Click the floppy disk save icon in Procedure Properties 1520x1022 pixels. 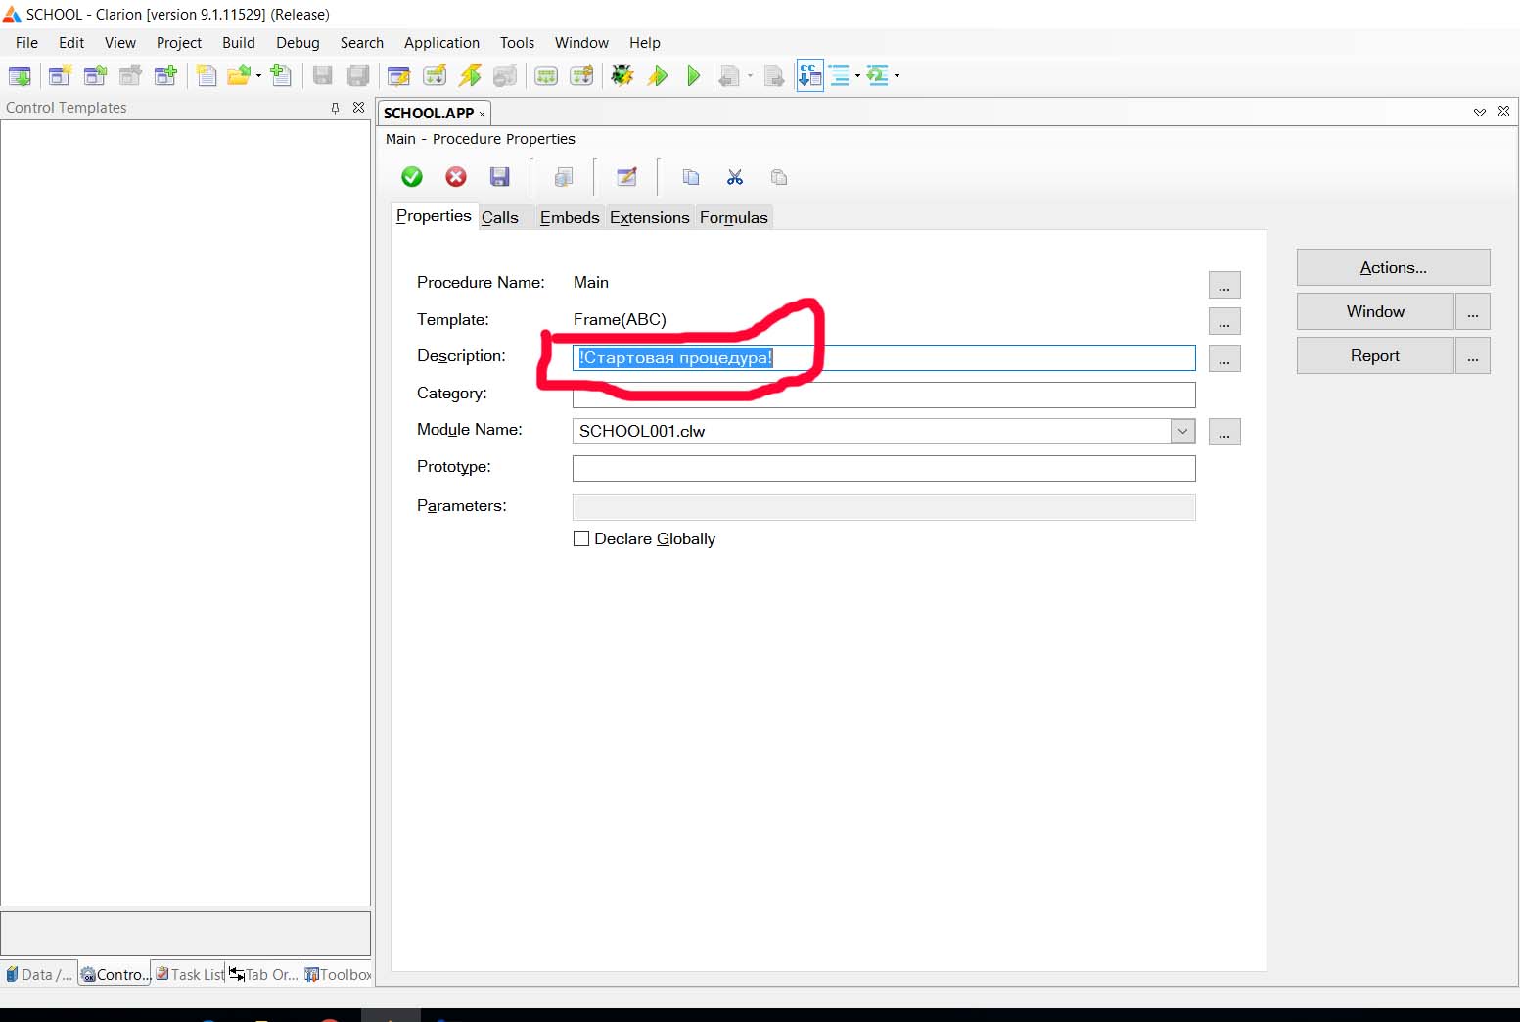tap(500, 177)
